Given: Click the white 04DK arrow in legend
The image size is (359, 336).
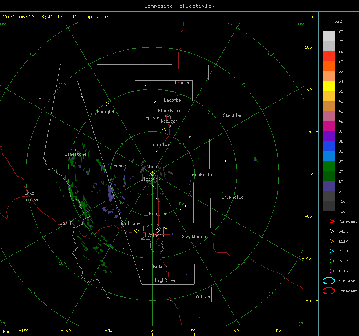Looking at the screenshot, I should [x=329, y=231].
